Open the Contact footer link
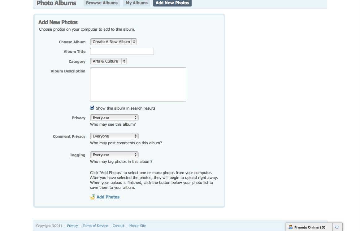Image resolution: width=360 pixels, height=231 pixels. pos(119,226)
